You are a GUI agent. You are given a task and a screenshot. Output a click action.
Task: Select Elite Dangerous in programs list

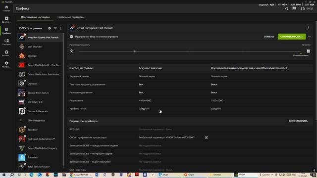pyautogui.click(x=40, y=121)
